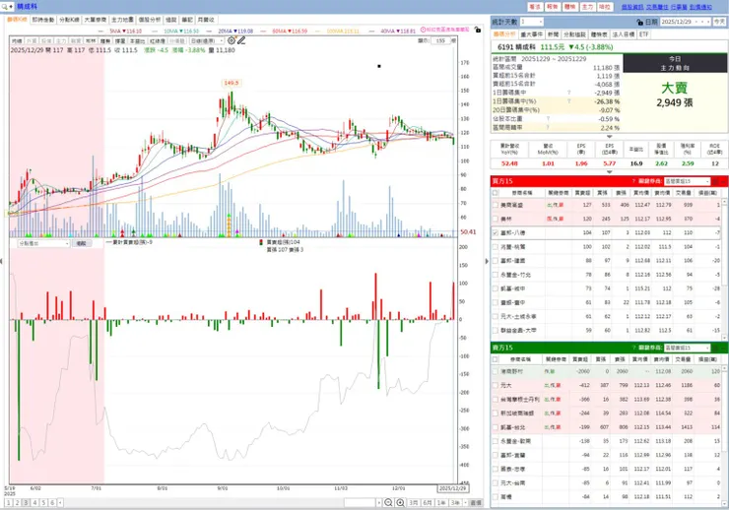Click the stock search magnifier icon
The width and height of the screenshot is (729, 510).
coord(5,7)
